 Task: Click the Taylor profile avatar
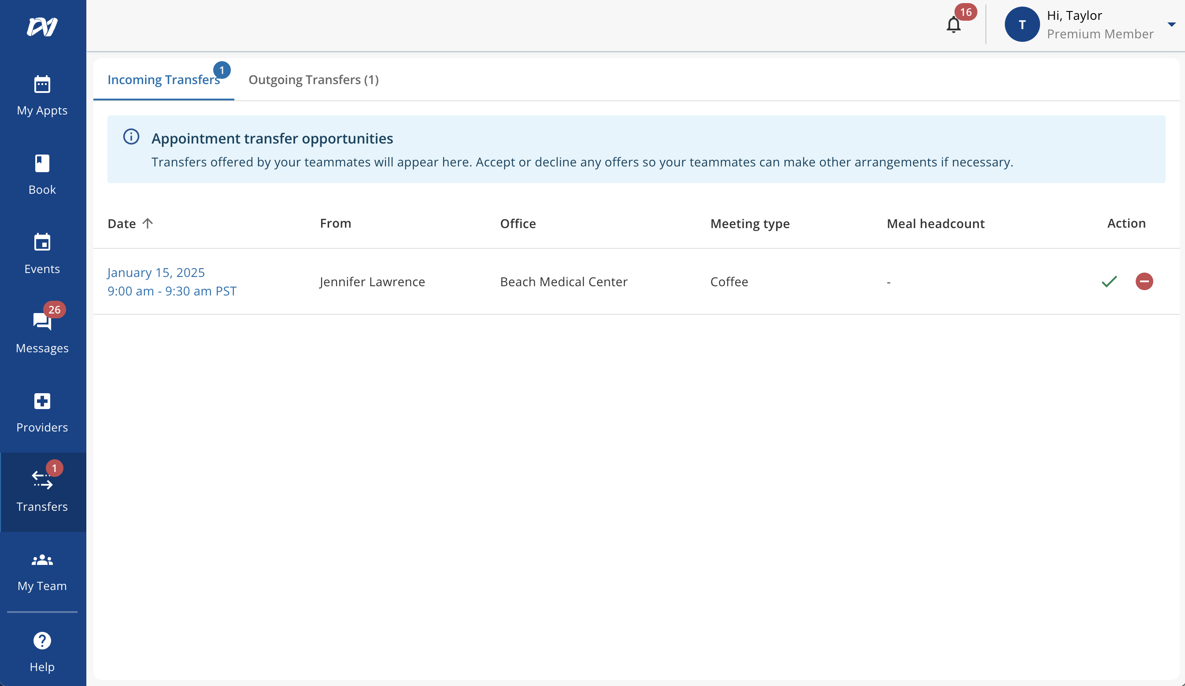click(1022, 24)
